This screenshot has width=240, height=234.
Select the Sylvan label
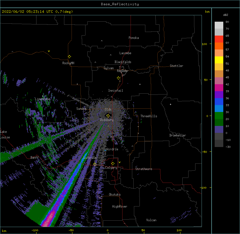(109, 68)
